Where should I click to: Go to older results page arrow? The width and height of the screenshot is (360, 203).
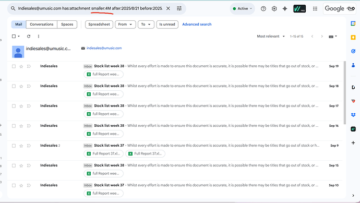(x=322, y=37)
